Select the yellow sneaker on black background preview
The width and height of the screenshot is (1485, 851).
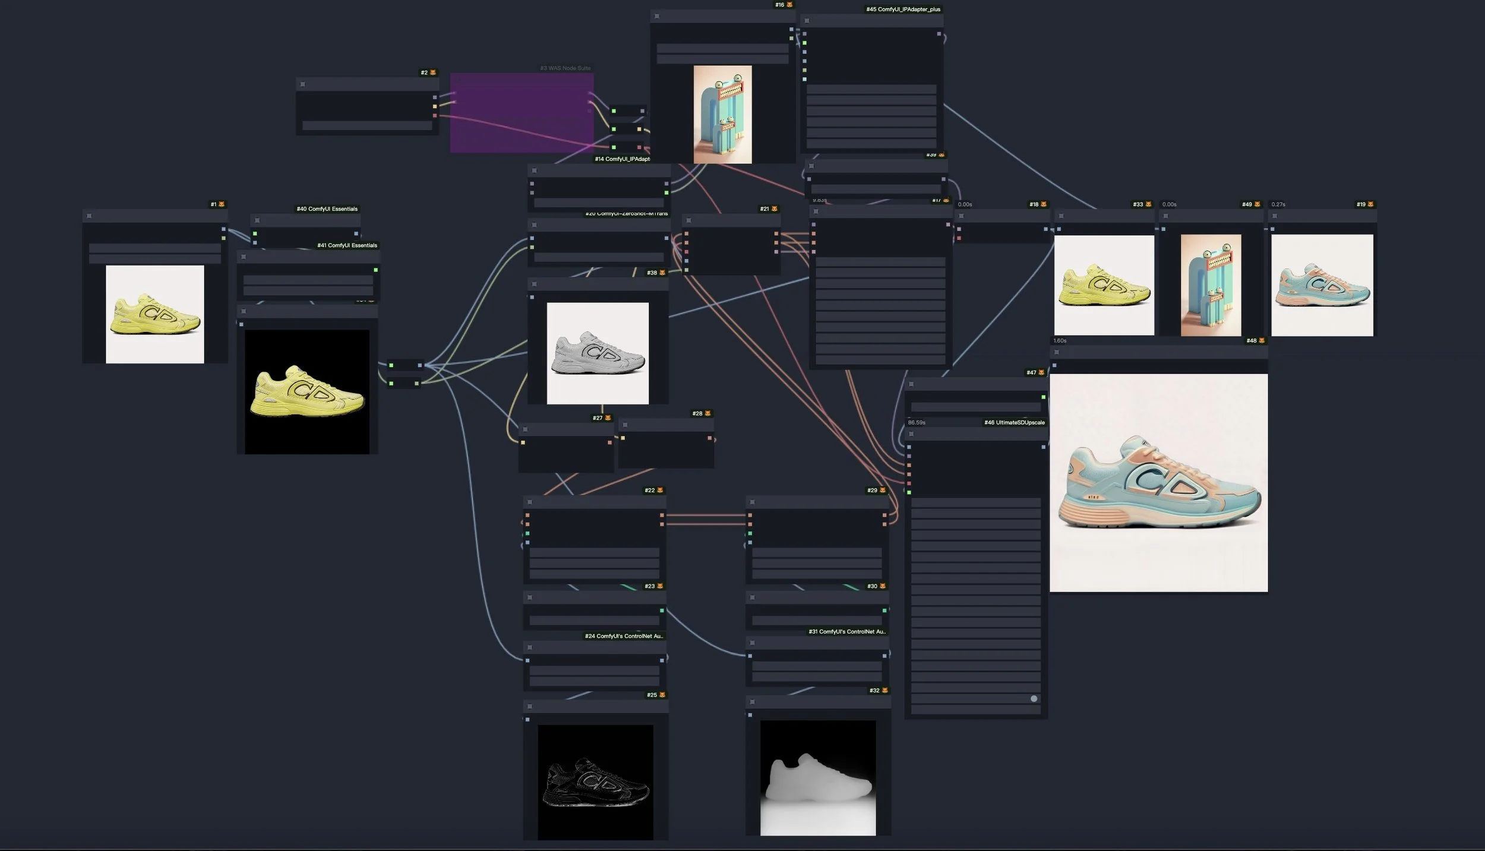click(x=307, y=392)
